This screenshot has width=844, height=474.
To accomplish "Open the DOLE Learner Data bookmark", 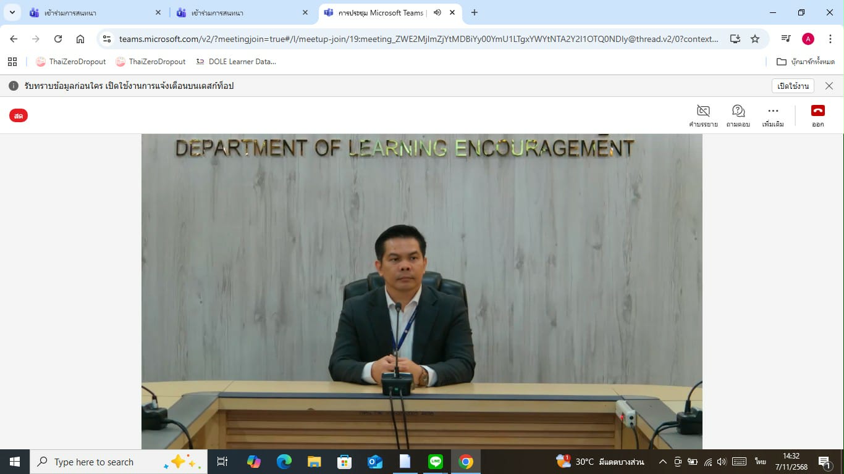I will [x=235, y=62].
